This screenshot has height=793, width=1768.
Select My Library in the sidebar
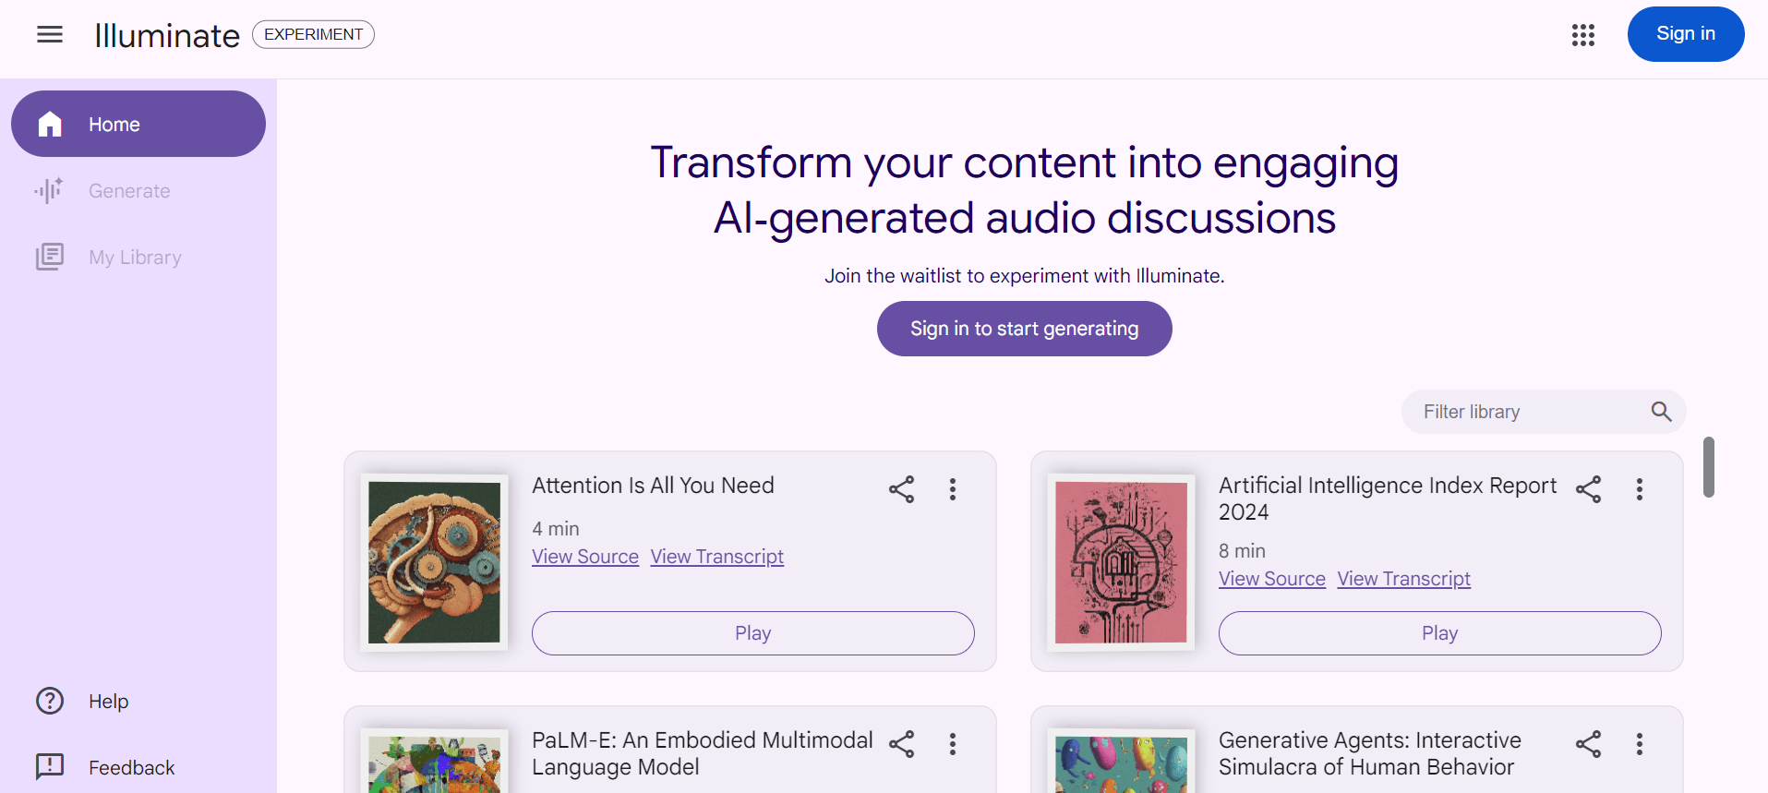click(138, 257)
